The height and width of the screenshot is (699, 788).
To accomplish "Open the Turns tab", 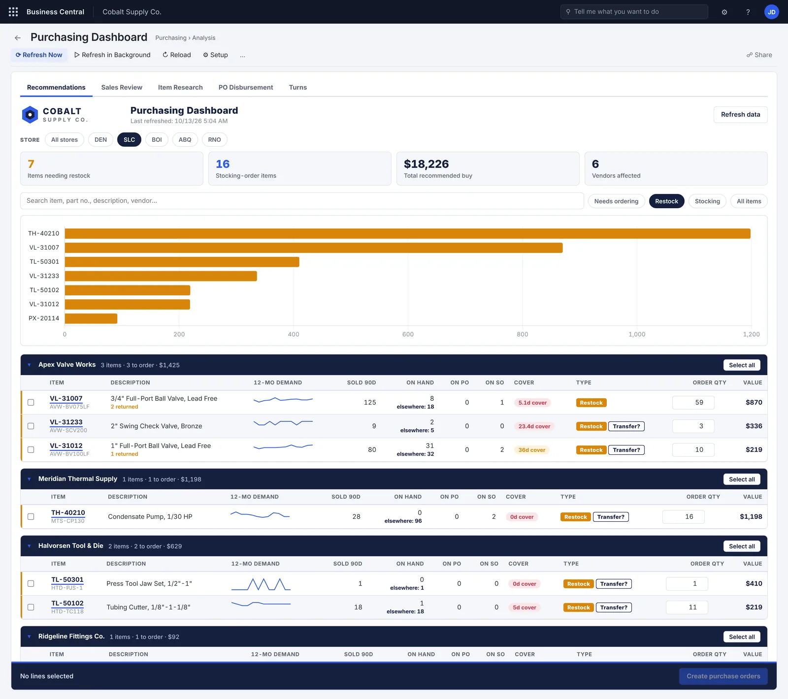I will coord(298,88).
